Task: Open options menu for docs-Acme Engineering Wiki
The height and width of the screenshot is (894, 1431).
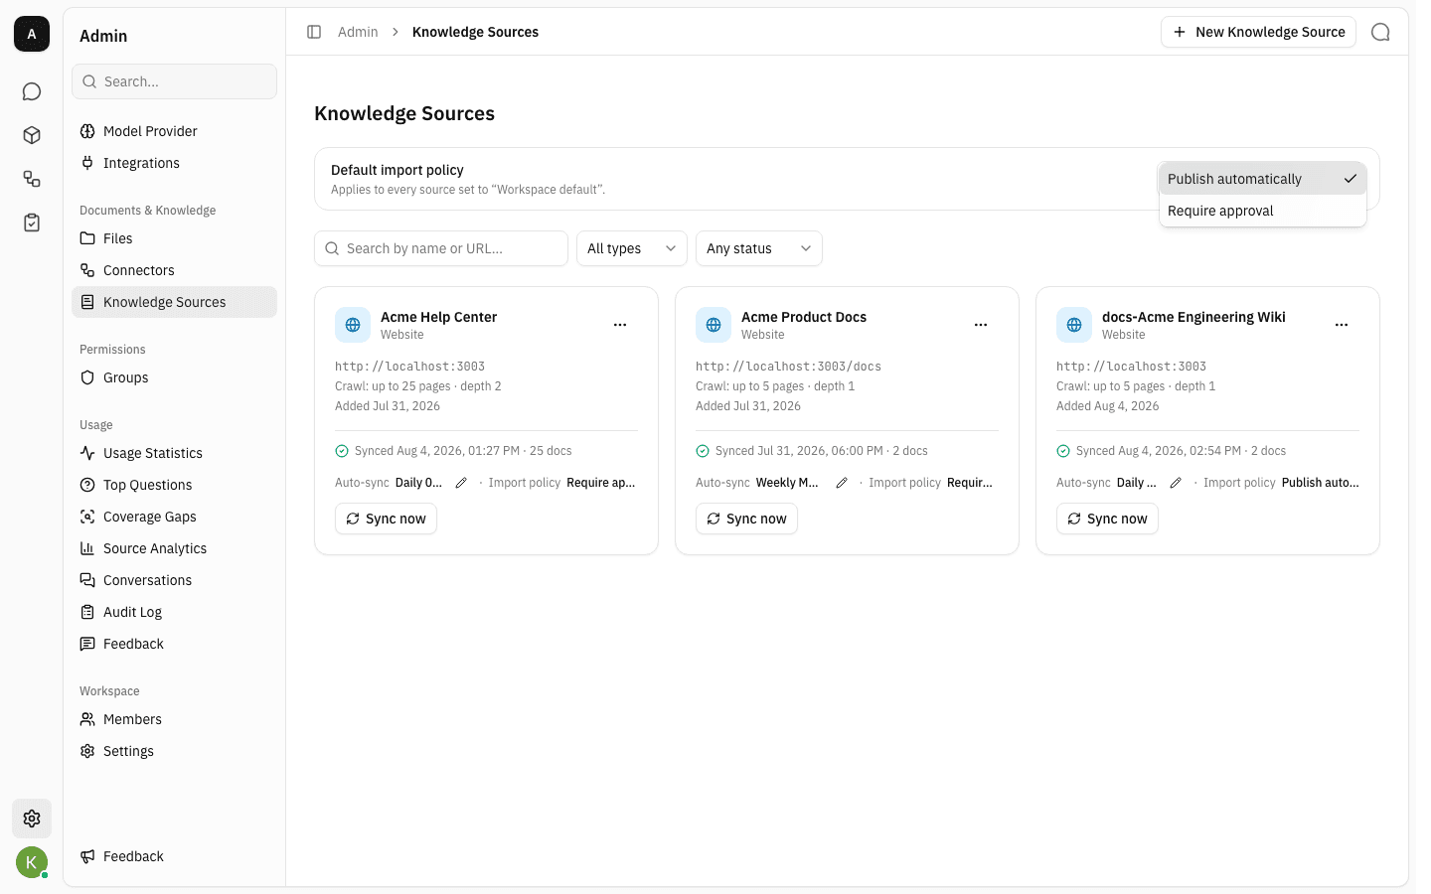Action: (x=1342, y=325)
